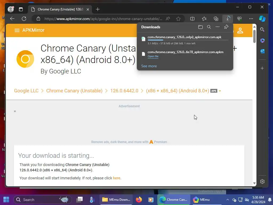The width and height of the screenshot is (273, 205).
Task: Open the tab actions menu icon
Action: point(21,9)
